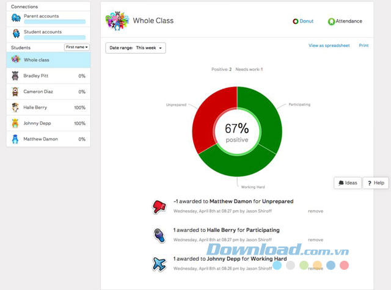Click Halle Berry's 100% score
The width and height of the screenshot is (391, 290).
[80, 107]
